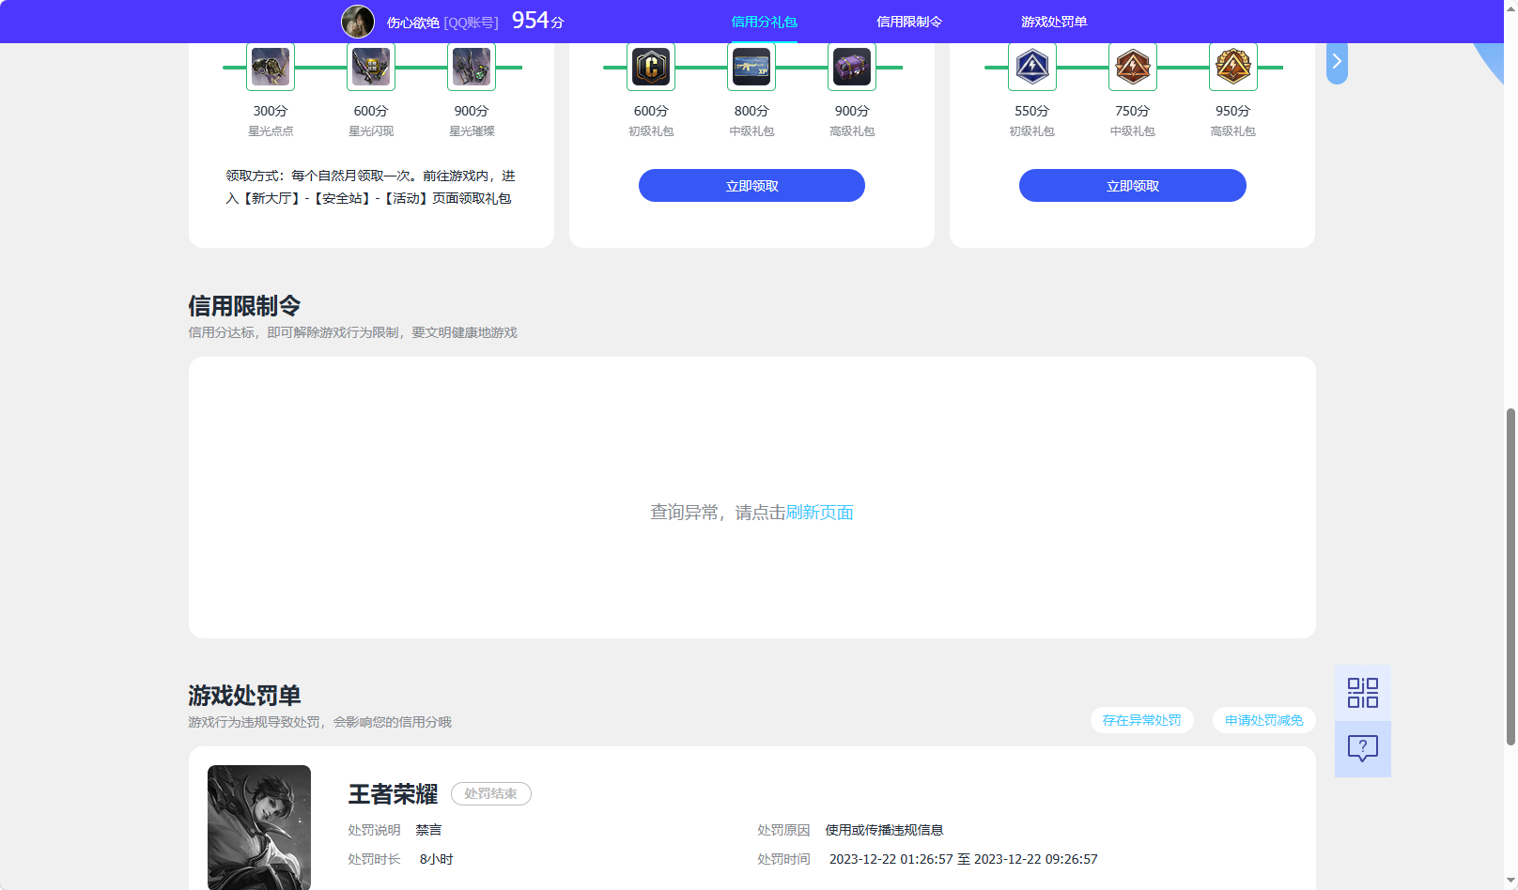Switch to the 信用限制令 tab
This screenshot has width=1518, height=890.
(x=907, y=21)
